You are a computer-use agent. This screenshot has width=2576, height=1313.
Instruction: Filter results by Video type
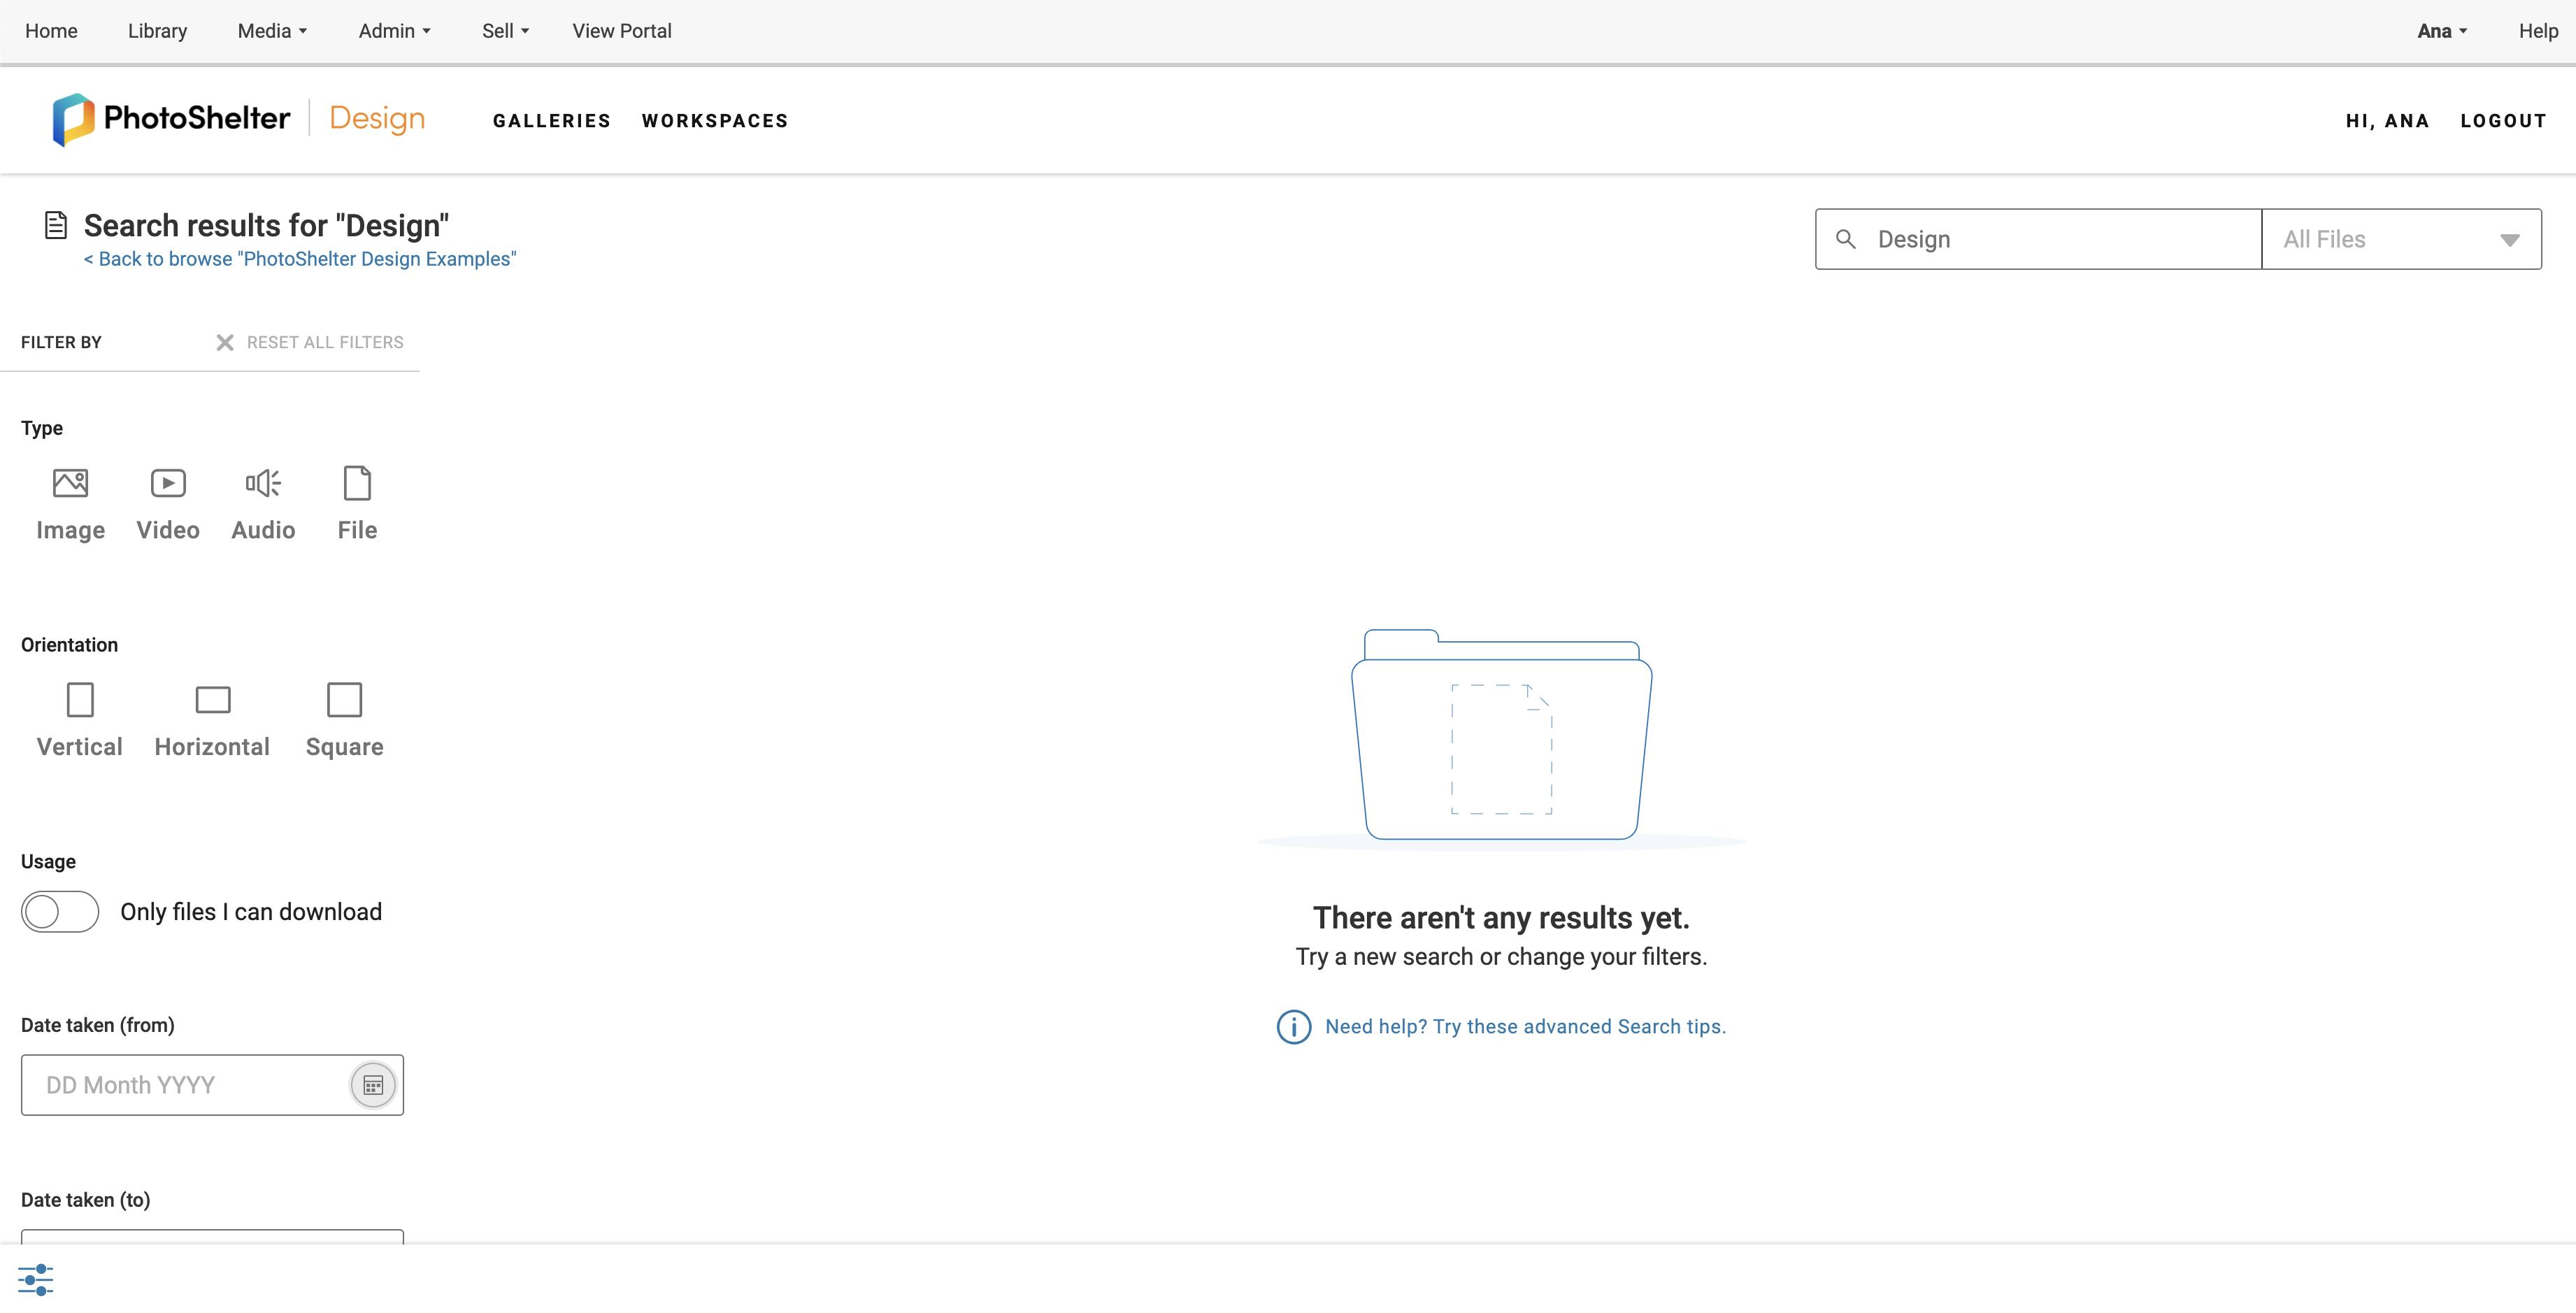pos(168,484)
